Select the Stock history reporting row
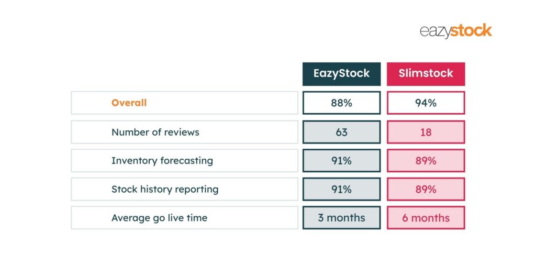This screenshot has width=536, height=265. pyautogui.click(x=185, y=189)
